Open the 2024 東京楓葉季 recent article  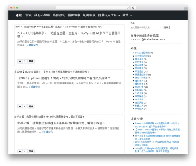coord(157,144)
